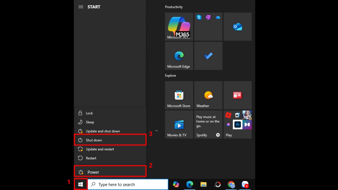Viewport: 338px width, 190px height.
Task: Open the Outlook mail tile
Action: coord(237,26)
